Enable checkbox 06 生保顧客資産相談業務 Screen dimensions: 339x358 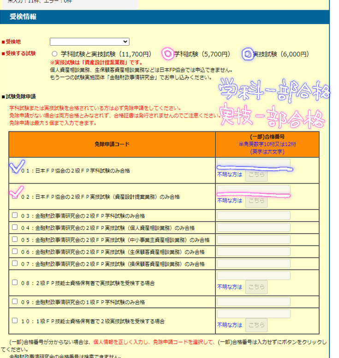click(15, 251)
